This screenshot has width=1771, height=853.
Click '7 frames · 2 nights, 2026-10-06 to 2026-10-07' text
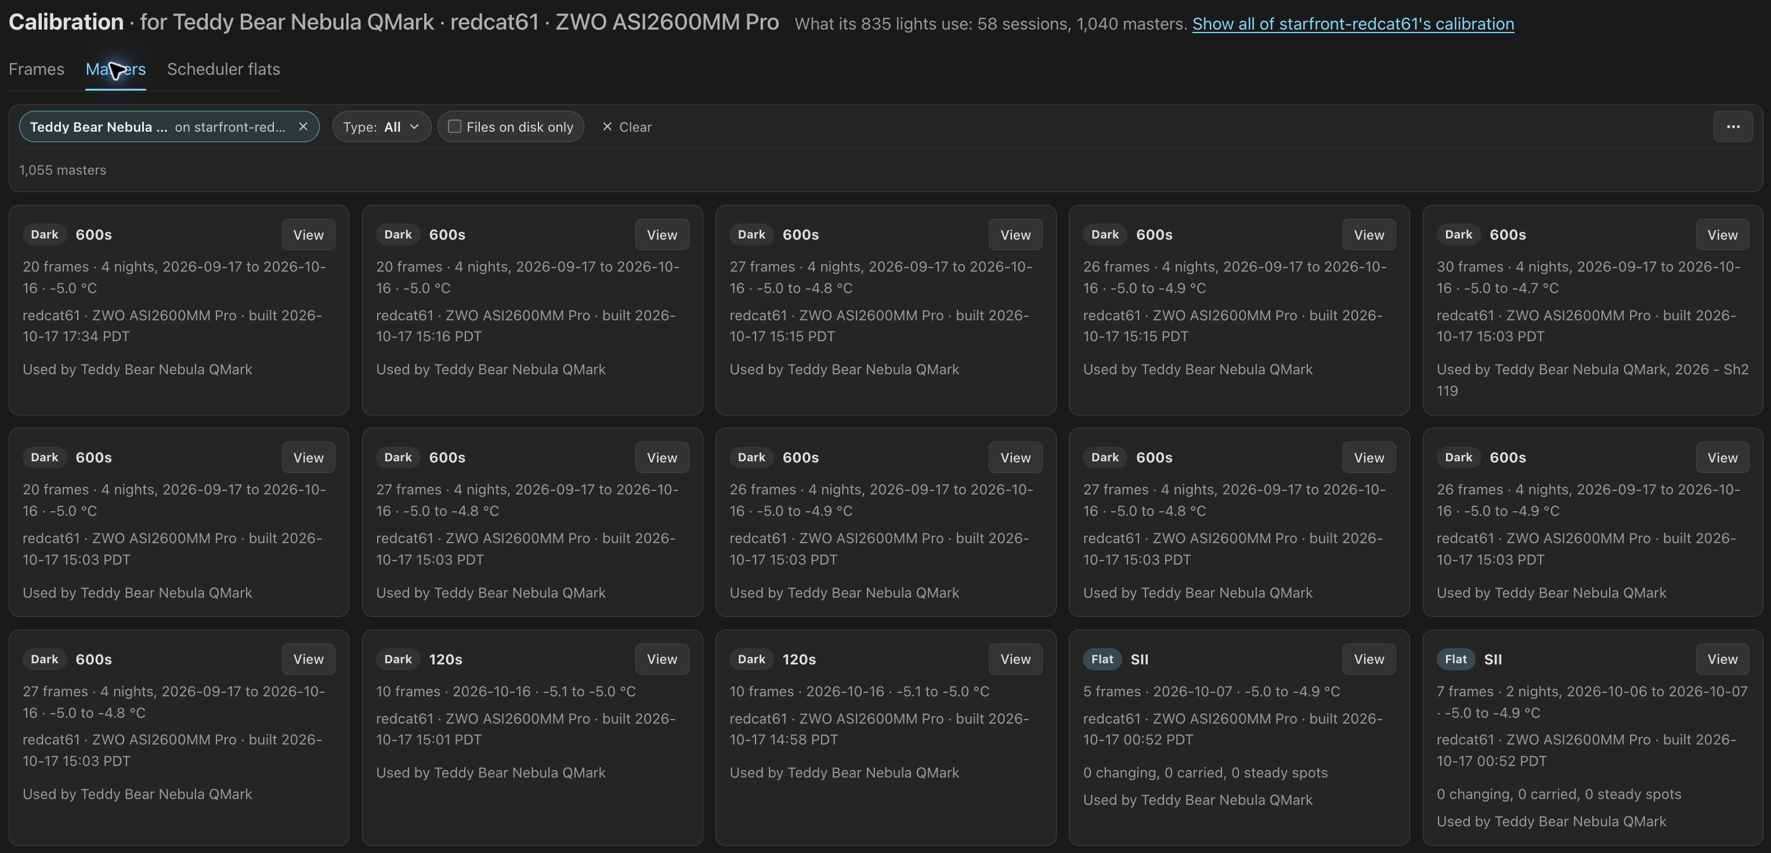(x=1592, y=691)
